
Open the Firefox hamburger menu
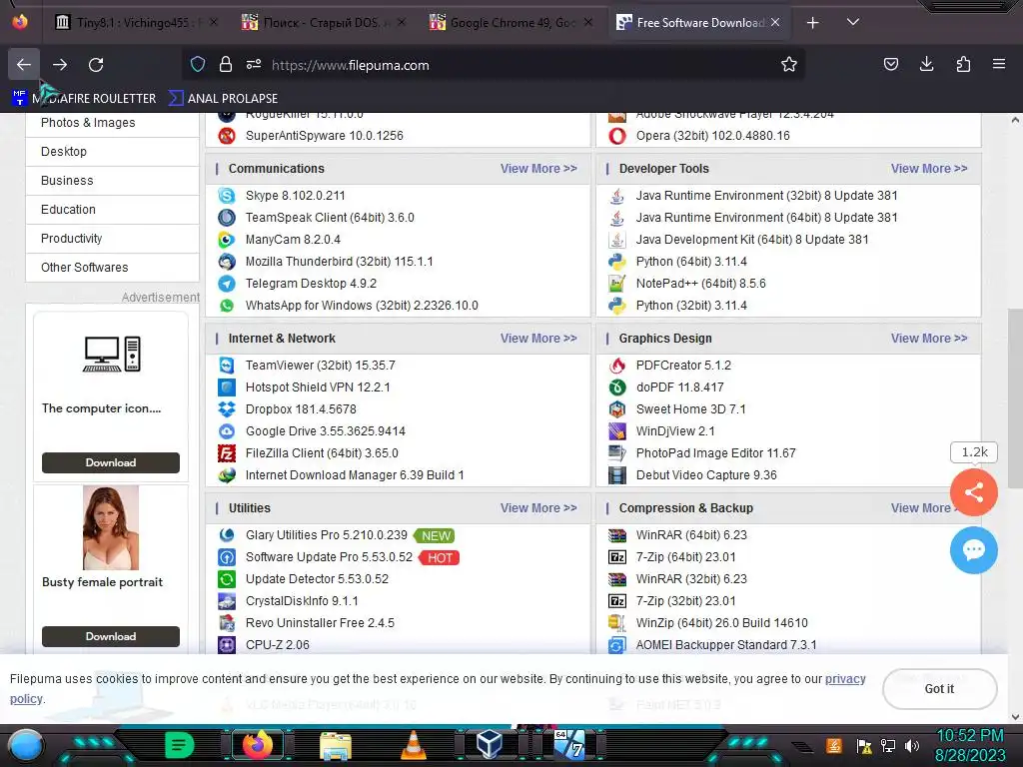pyautogui.click(x=999, y=64)
